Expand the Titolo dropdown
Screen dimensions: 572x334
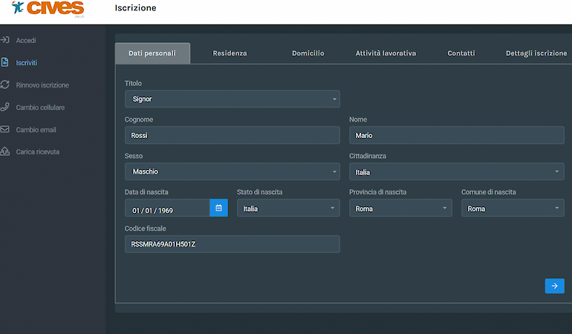(232, 99)
